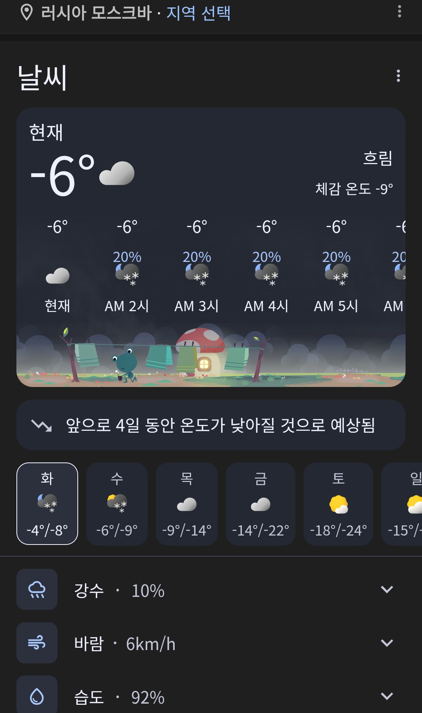The height and width of the screenshot is (713, 422).
Task: Select the 수 (Wednesday) forecast tab
Action: tap(117, 503)
